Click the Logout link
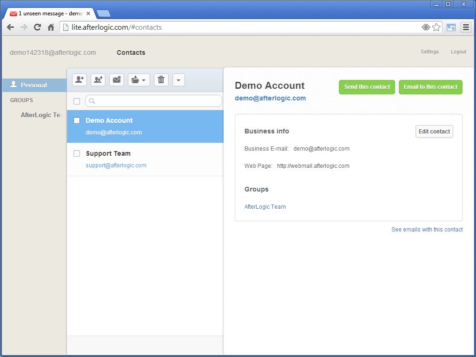The height and width of the screenshot is (357, 476). (x=458, y=52)
